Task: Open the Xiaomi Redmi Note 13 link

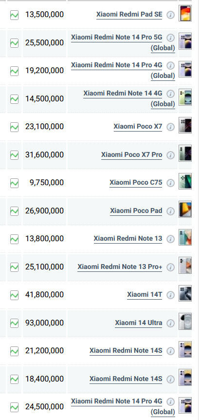Action: tap(128, 238)
